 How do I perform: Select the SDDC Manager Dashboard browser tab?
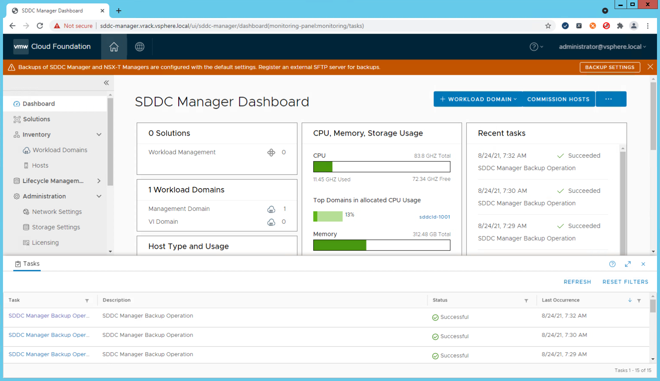[x=52, y=10]
